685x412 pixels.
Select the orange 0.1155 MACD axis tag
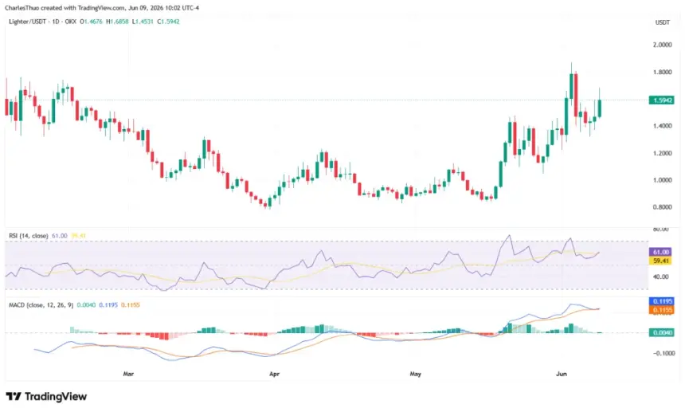point(662,310)
